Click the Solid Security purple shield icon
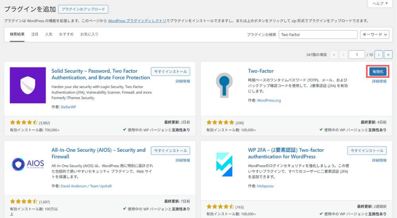Image resolution: width=397 pixels, height=218 pixels. tap(28, 85)
